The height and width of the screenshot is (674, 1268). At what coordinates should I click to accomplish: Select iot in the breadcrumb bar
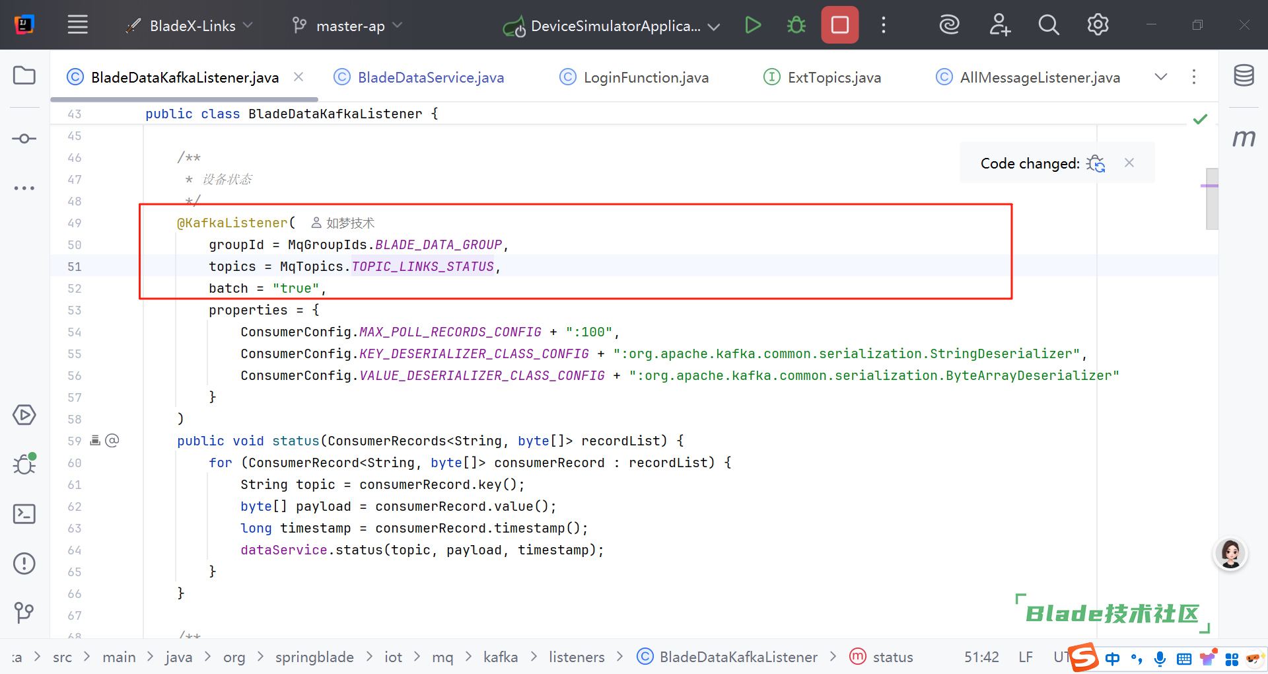pyautogui.click(x=393, y=657)
